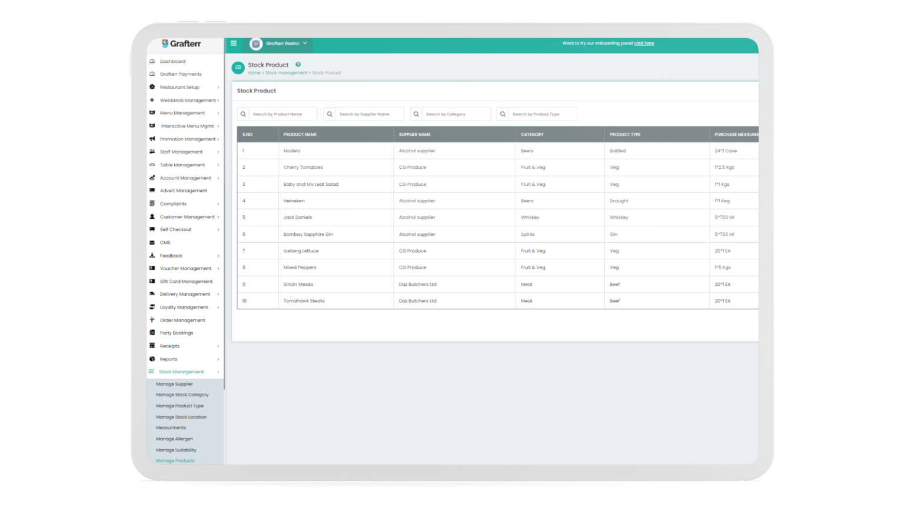Click the 'click here' onboarding link
904x508 pixels.
(x=644, y=43)
